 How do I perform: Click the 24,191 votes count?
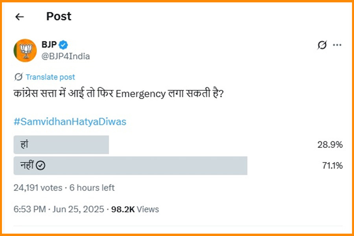[x=38, y=188]
